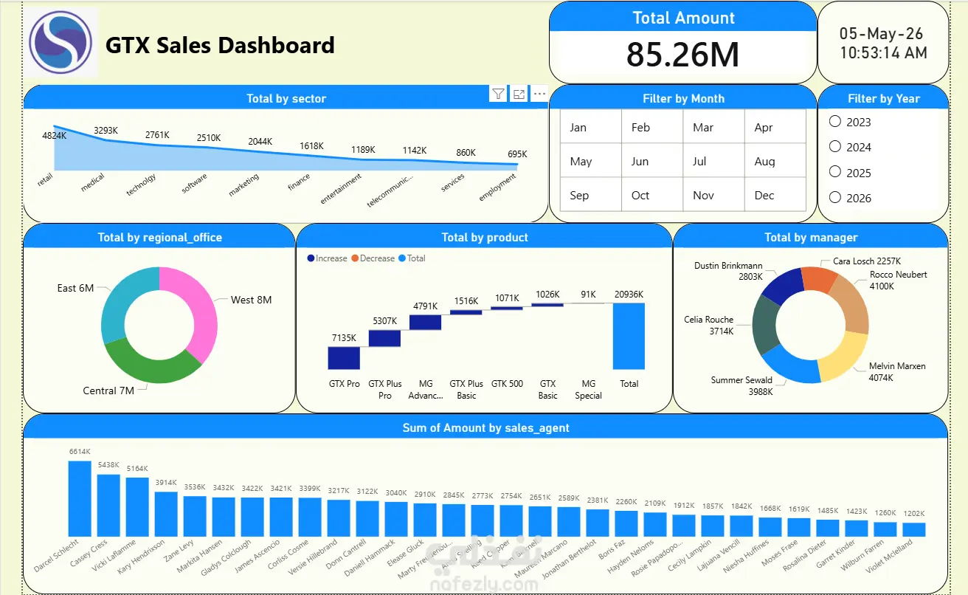Click the medical 3293K data label
Image resolution: width=968 pixels, height=595 pixels.
click(106, 131)
